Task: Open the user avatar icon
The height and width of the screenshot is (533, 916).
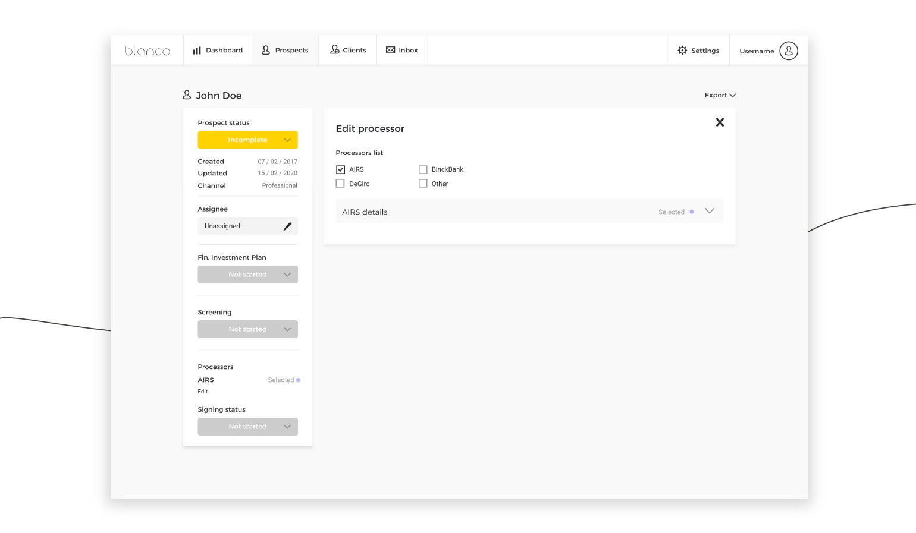Action: coord(789,51)
